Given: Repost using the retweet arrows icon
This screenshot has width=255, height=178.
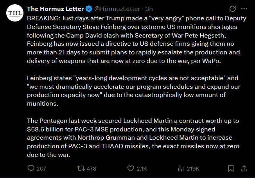Looking at the screenshot, I should coord(81,168).
